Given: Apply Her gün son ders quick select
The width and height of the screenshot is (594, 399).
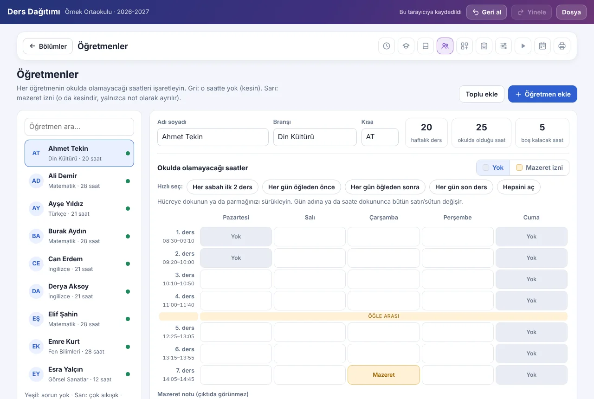Looking at the screenshot, I should point(461,187).
